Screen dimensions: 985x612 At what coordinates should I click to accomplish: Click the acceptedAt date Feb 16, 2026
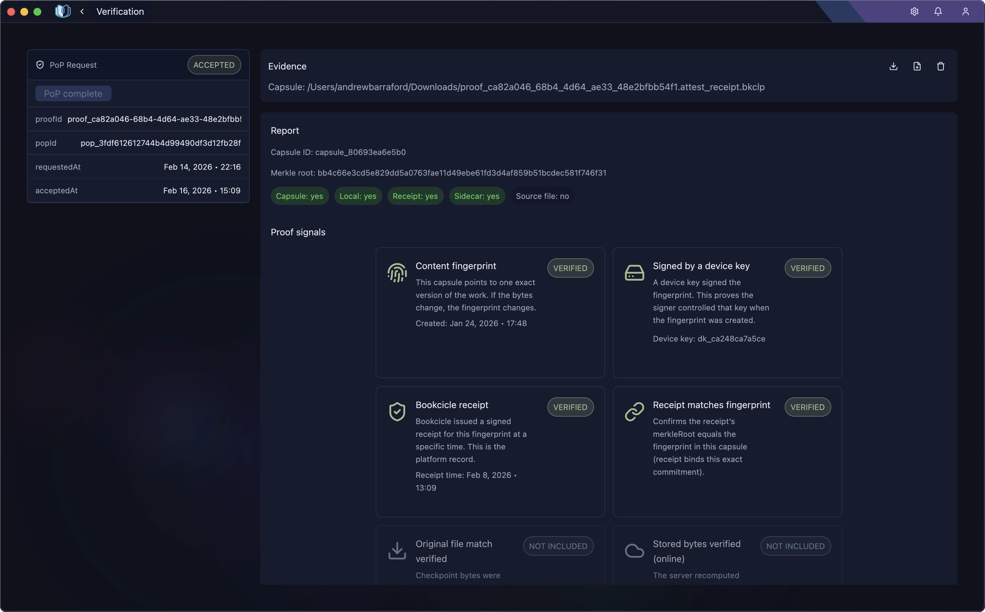pyautogui.click(x=202, y=190)
